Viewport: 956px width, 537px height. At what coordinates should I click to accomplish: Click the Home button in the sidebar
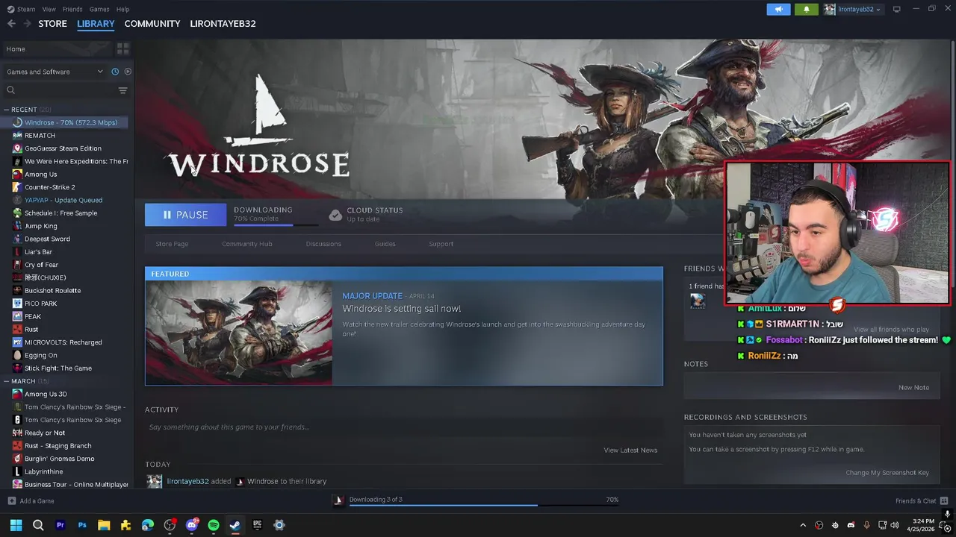[x=58, y=48]
